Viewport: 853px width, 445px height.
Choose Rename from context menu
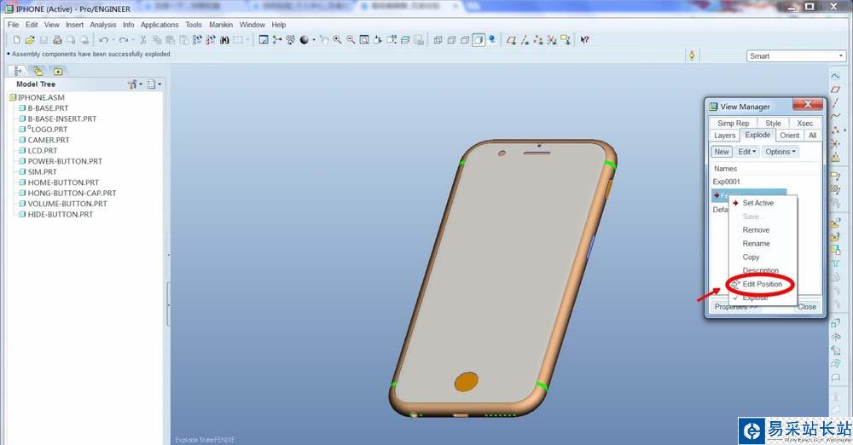756,244
